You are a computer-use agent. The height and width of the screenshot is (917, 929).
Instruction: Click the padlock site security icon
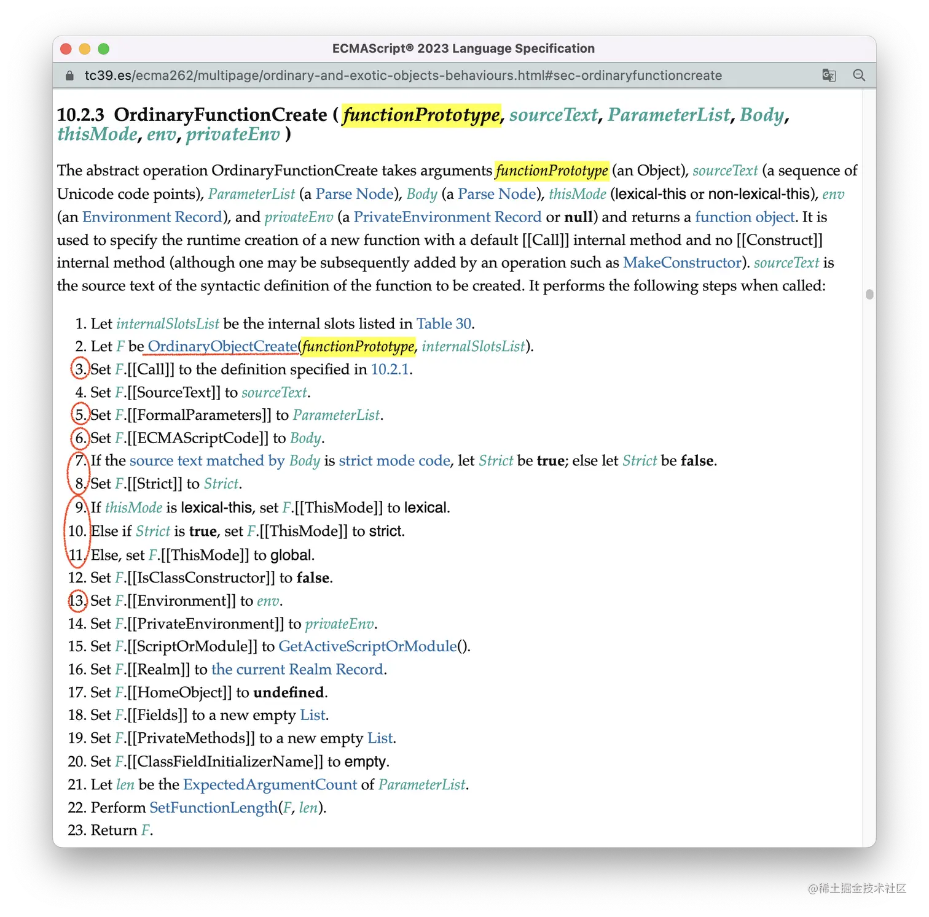point(69,75)
